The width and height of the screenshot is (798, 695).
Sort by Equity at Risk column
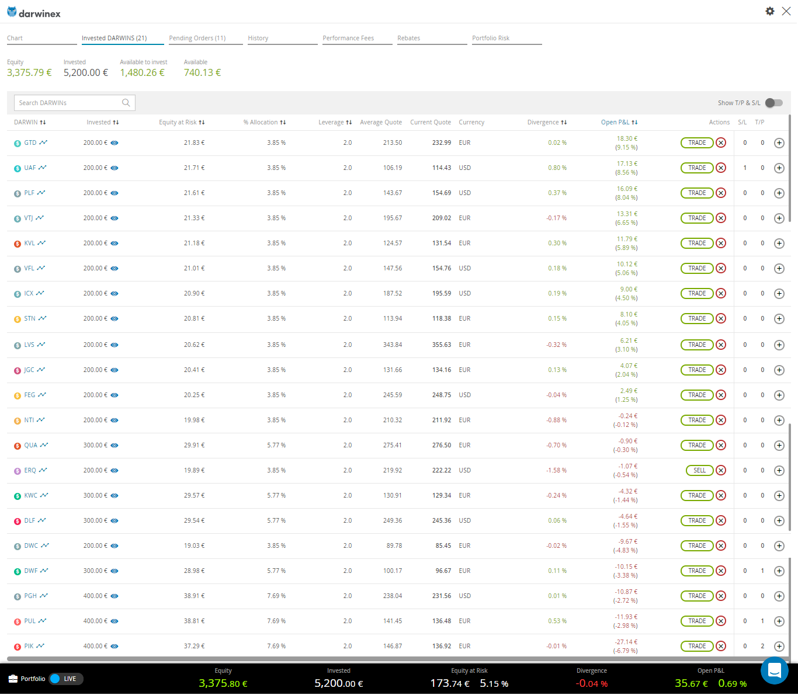[x=182, y=122]
